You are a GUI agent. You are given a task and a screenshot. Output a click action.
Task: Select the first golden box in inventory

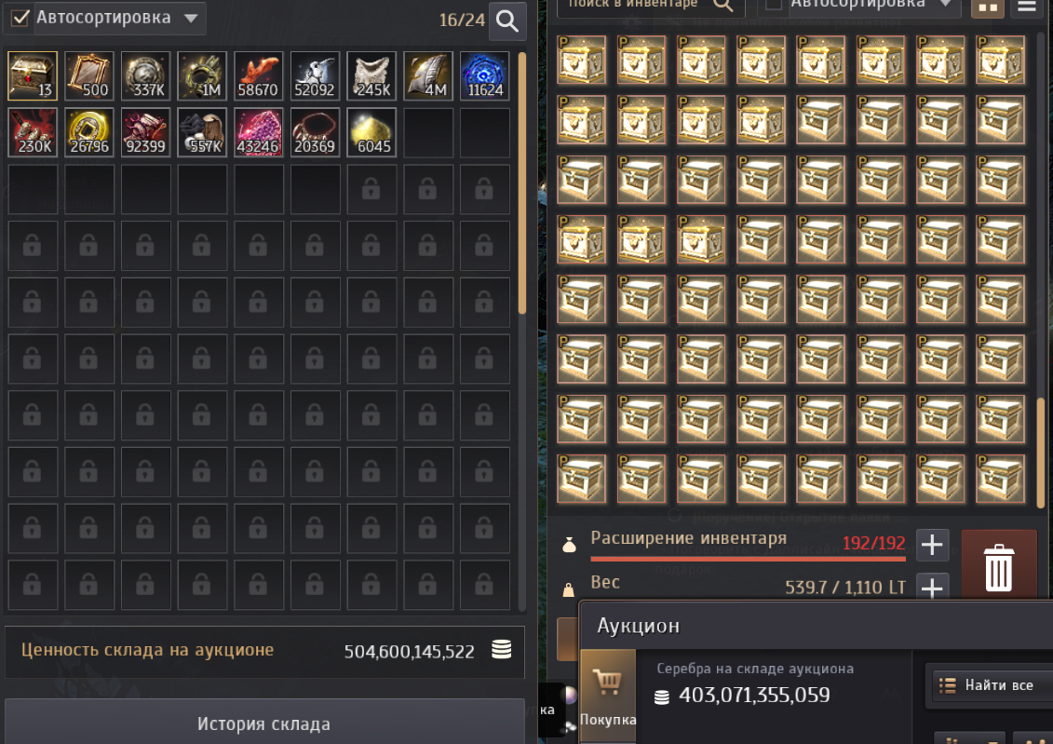[x=582, y=60]
